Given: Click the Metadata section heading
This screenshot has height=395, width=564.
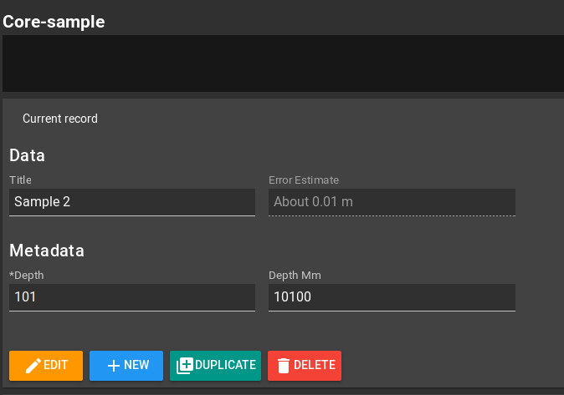Looking at the screenshot, I should click(x=47, y=251).
